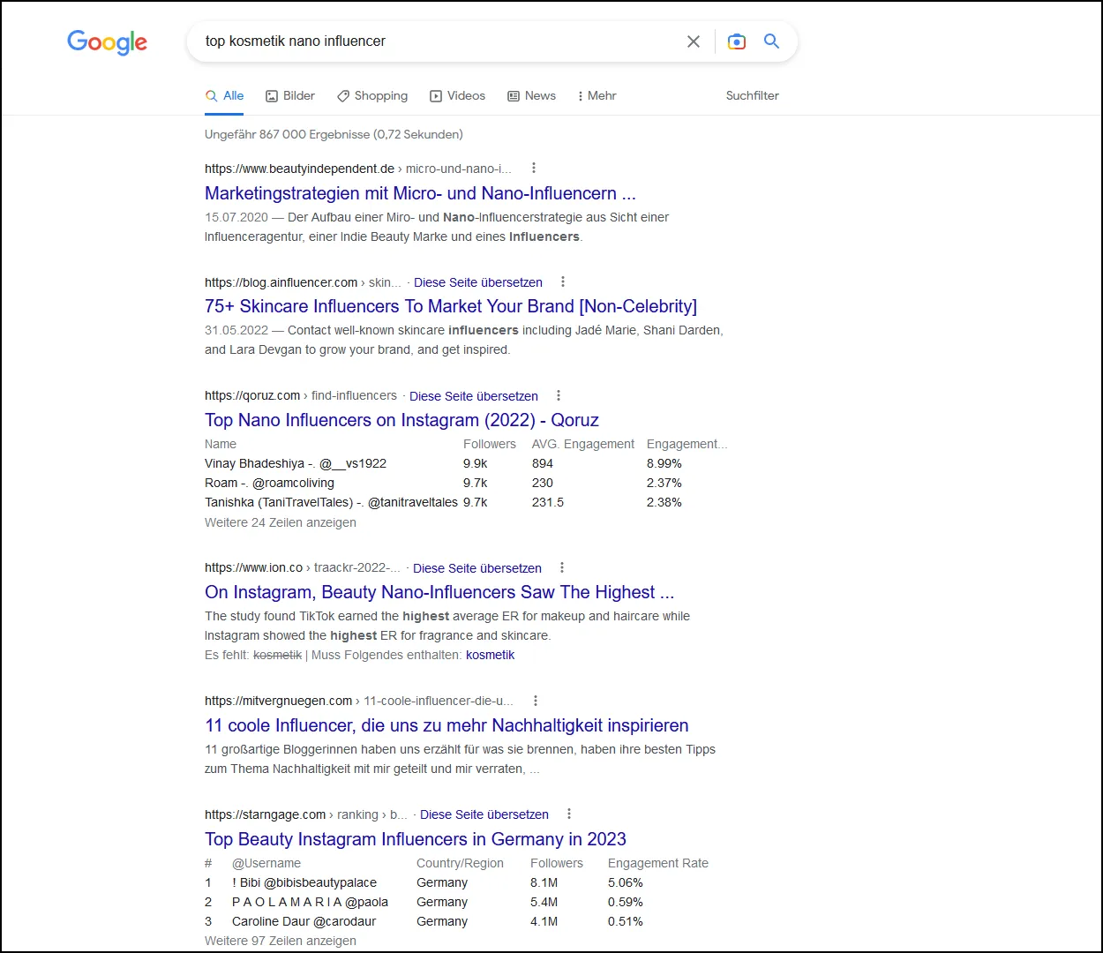This screenshot has width=1103, height=953.
Task: Open three-dot menu for starngage.com result
Action: click(x=569, y=814)
